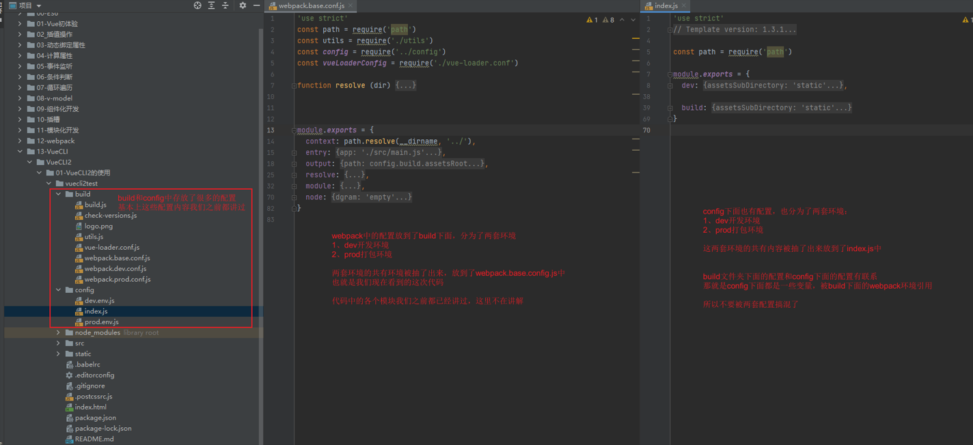973x445 pixels.
Task: Expand the src folder
Action: point(59,343)
